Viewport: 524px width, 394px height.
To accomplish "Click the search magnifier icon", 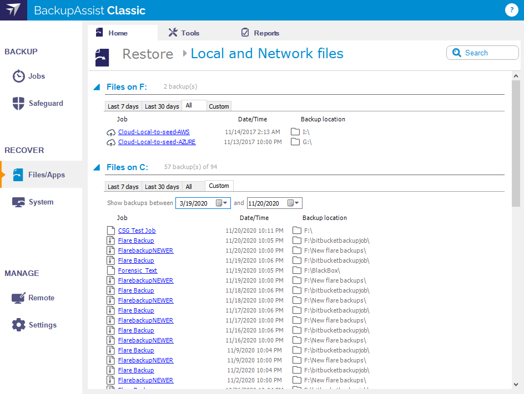I will (x=456, y=53).
